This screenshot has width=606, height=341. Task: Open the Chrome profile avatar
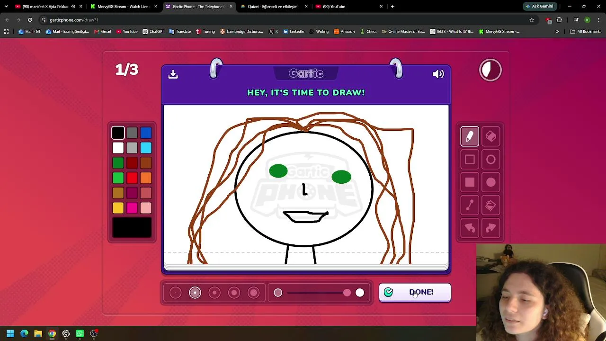coord(587,20)
